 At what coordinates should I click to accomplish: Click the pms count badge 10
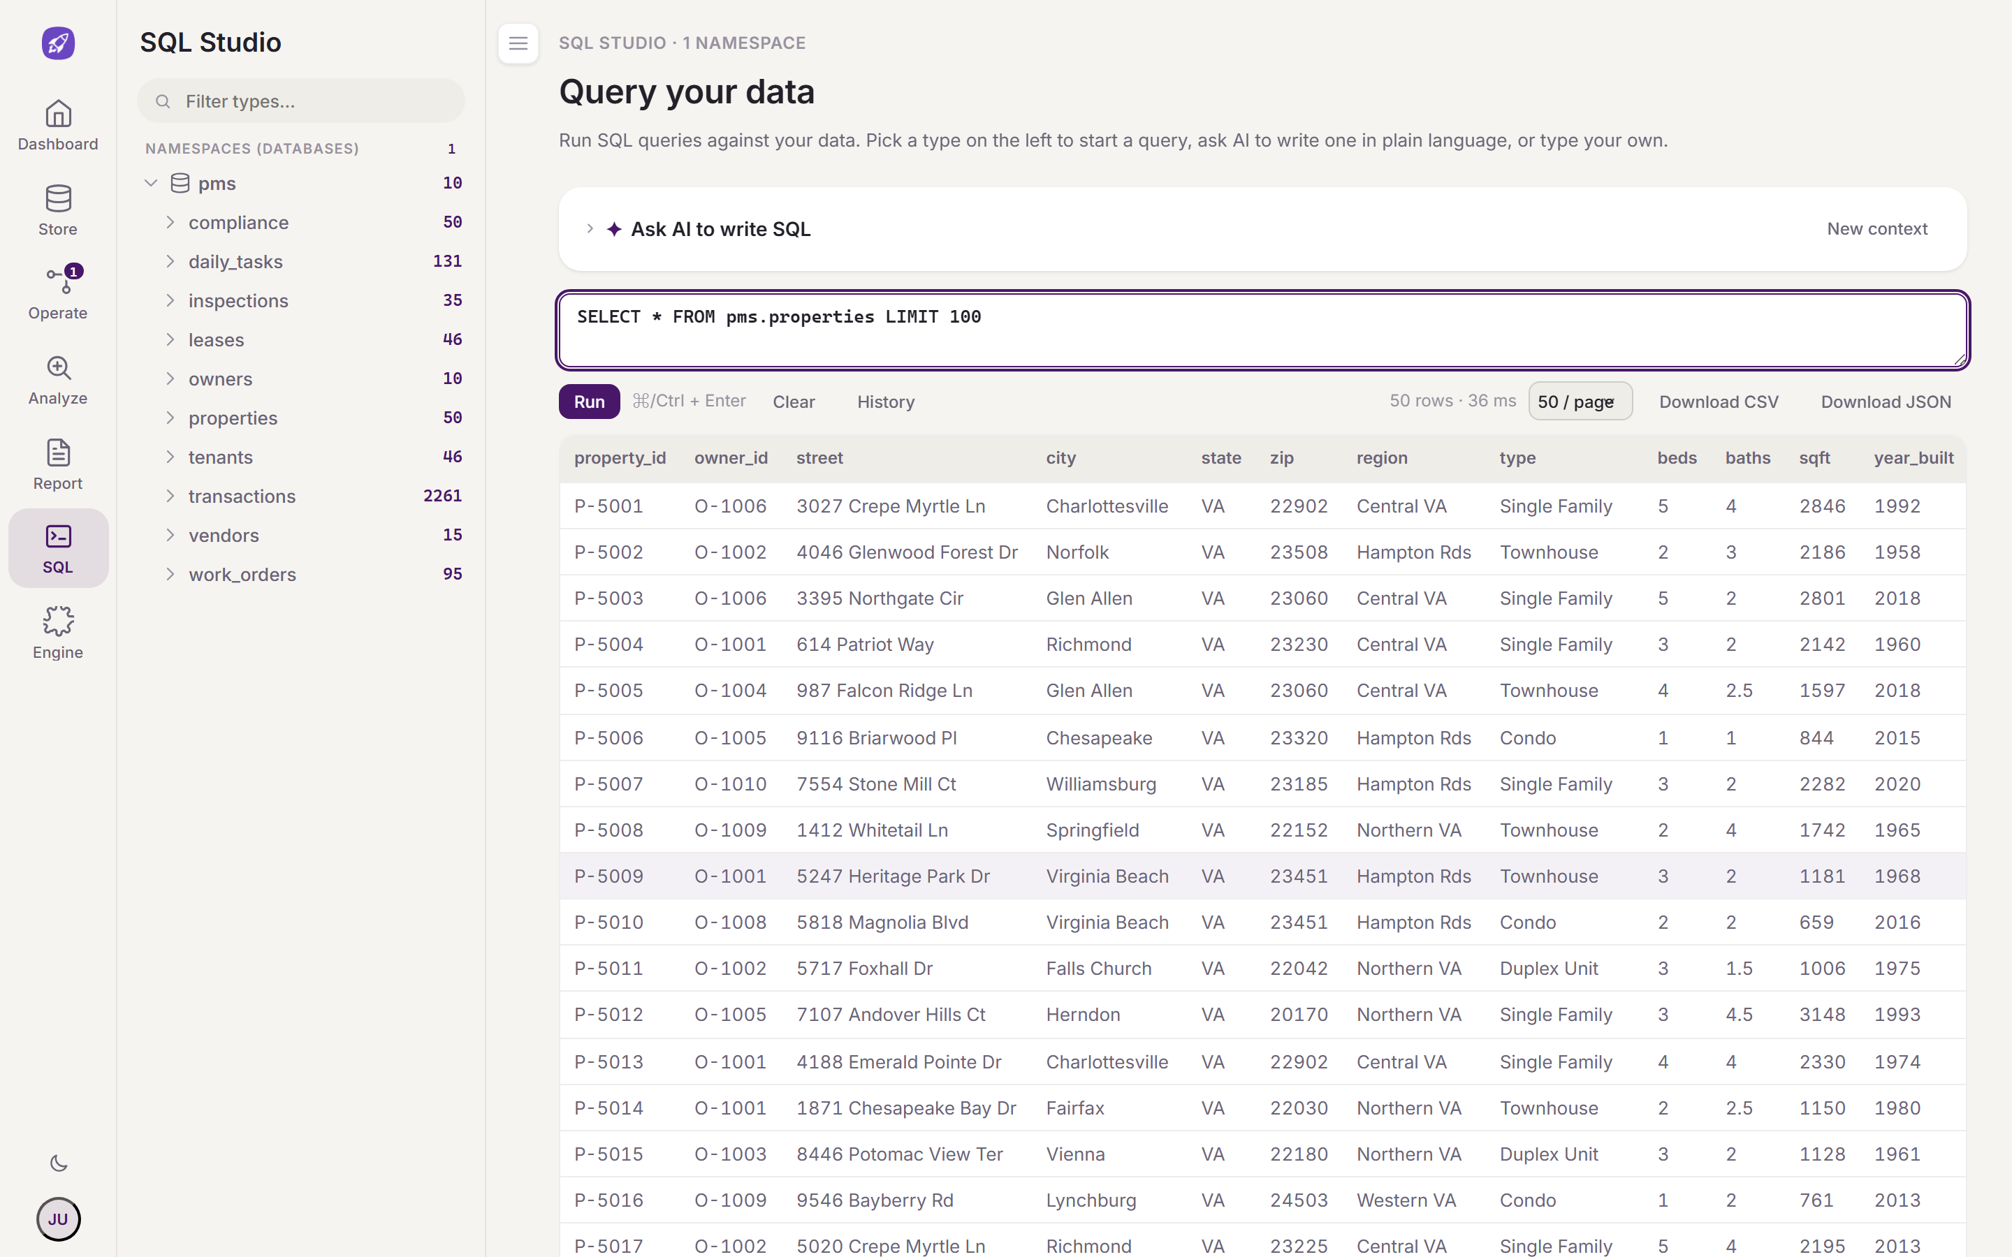click(x=452, y=183)
